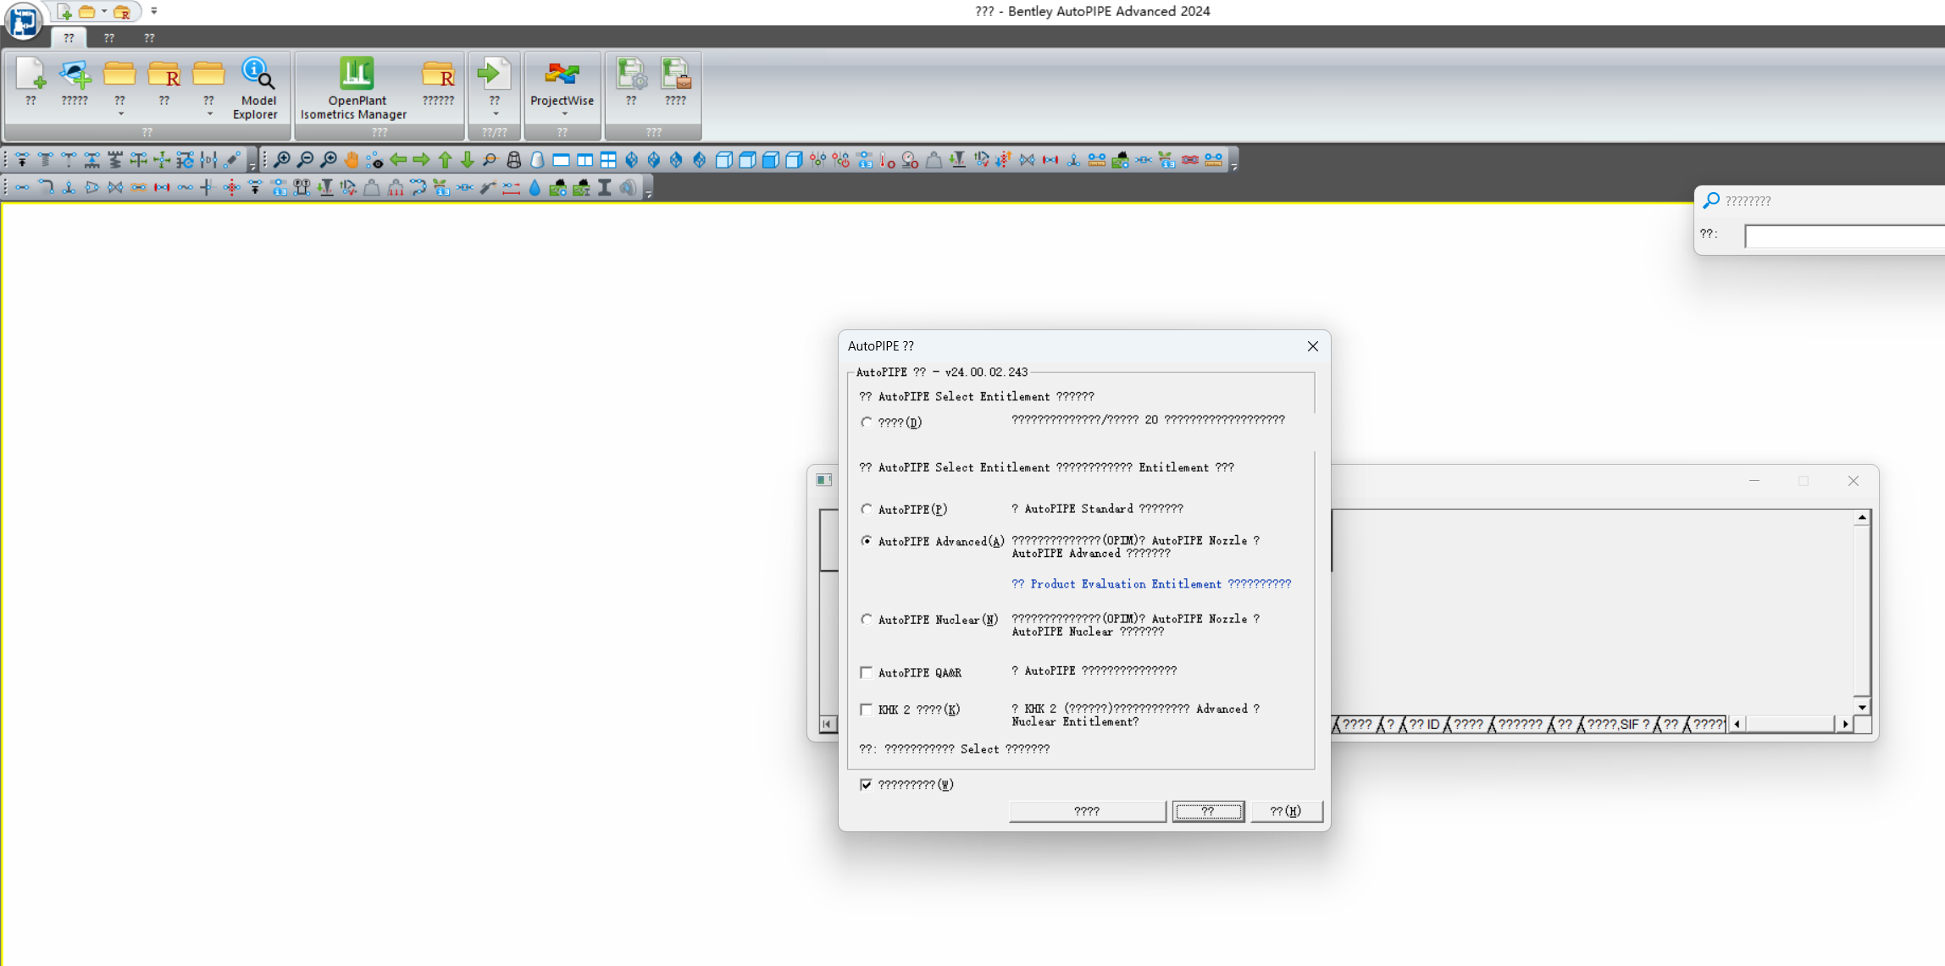Enable the AutoPIPE QA&R checkbox

pos(866,672)
